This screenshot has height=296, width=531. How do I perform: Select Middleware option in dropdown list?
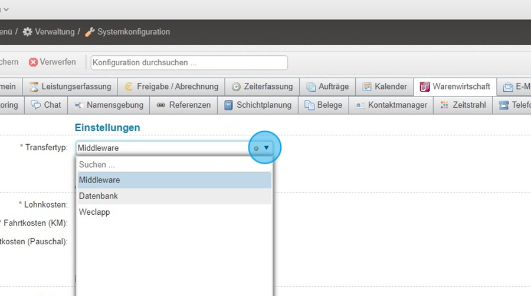click(x=100, y=180)
